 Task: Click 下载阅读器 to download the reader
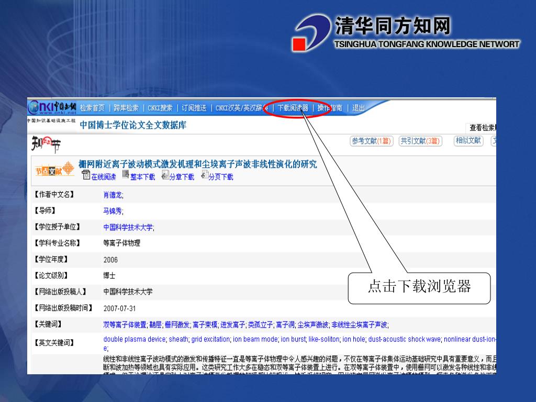pyautogui.click(x=293, y=108)
